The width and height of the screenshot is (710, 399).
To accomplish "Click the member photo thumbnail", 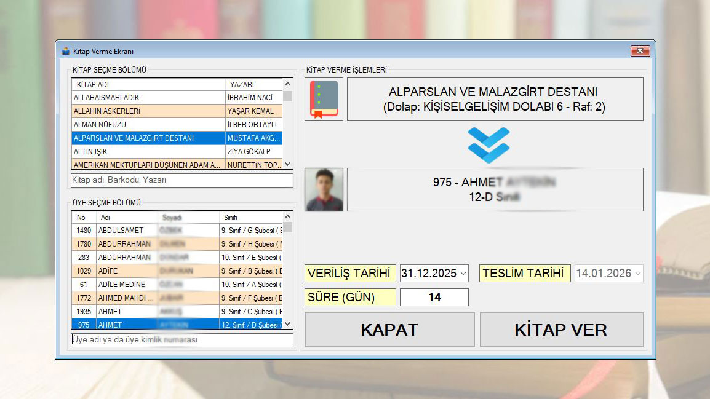I will 324,189.
